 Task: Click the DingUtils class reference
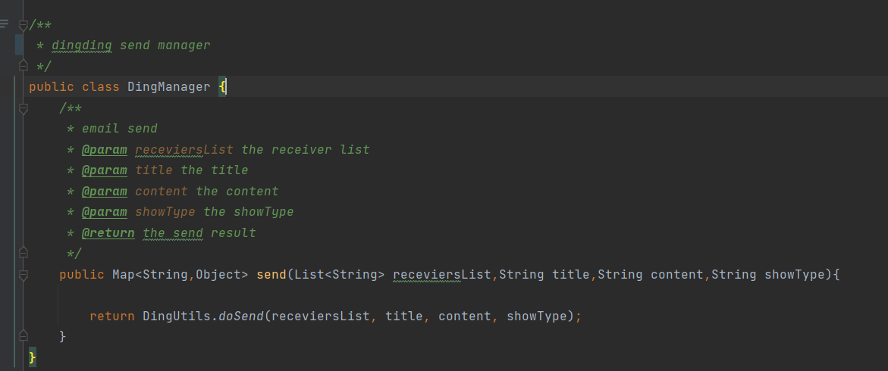180,316
